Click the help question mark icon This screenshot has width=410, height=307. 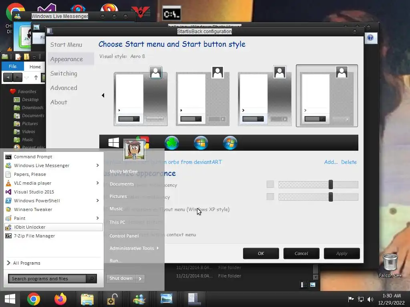(x=370, y=38)
